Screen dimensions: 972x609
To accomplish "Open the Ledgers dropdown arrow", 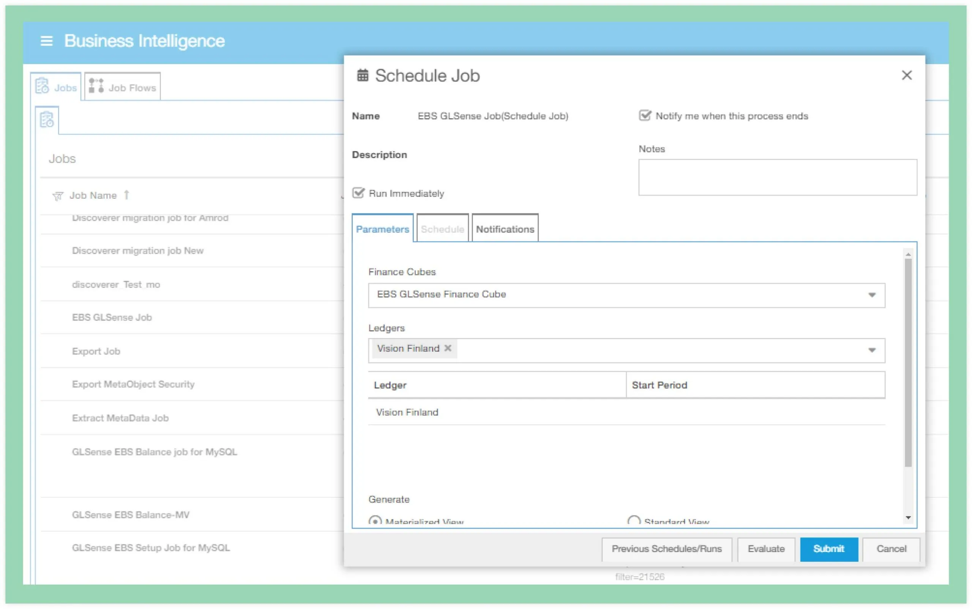I will click(872, 351).
